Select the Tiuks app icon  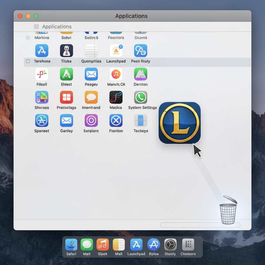[x=66, y=50]
